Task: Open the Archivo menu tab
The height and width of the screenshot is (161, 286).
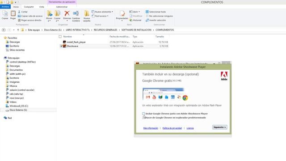Action: (5, 7)
